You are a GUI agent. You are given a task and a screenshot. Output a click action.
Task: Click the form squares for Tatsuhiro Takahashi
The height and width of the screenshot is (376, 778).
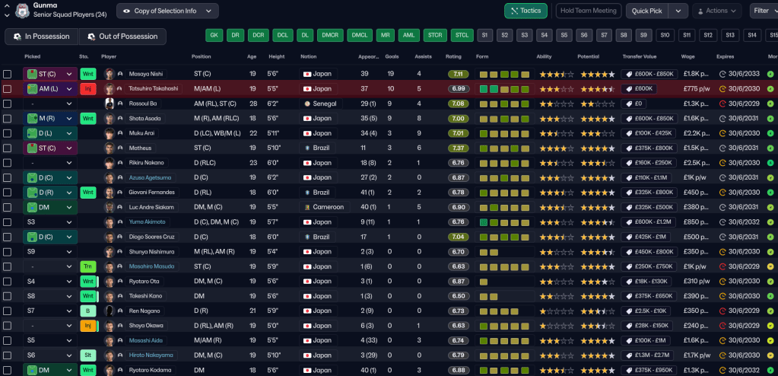pos(504,89)
